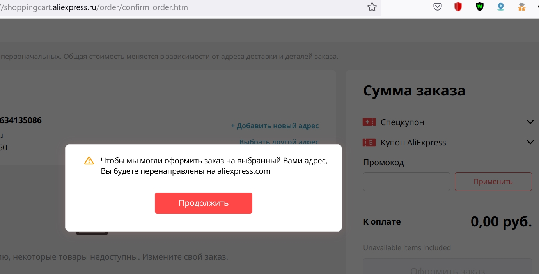
Task: Focus the Промокод input field
Action: 406,182
